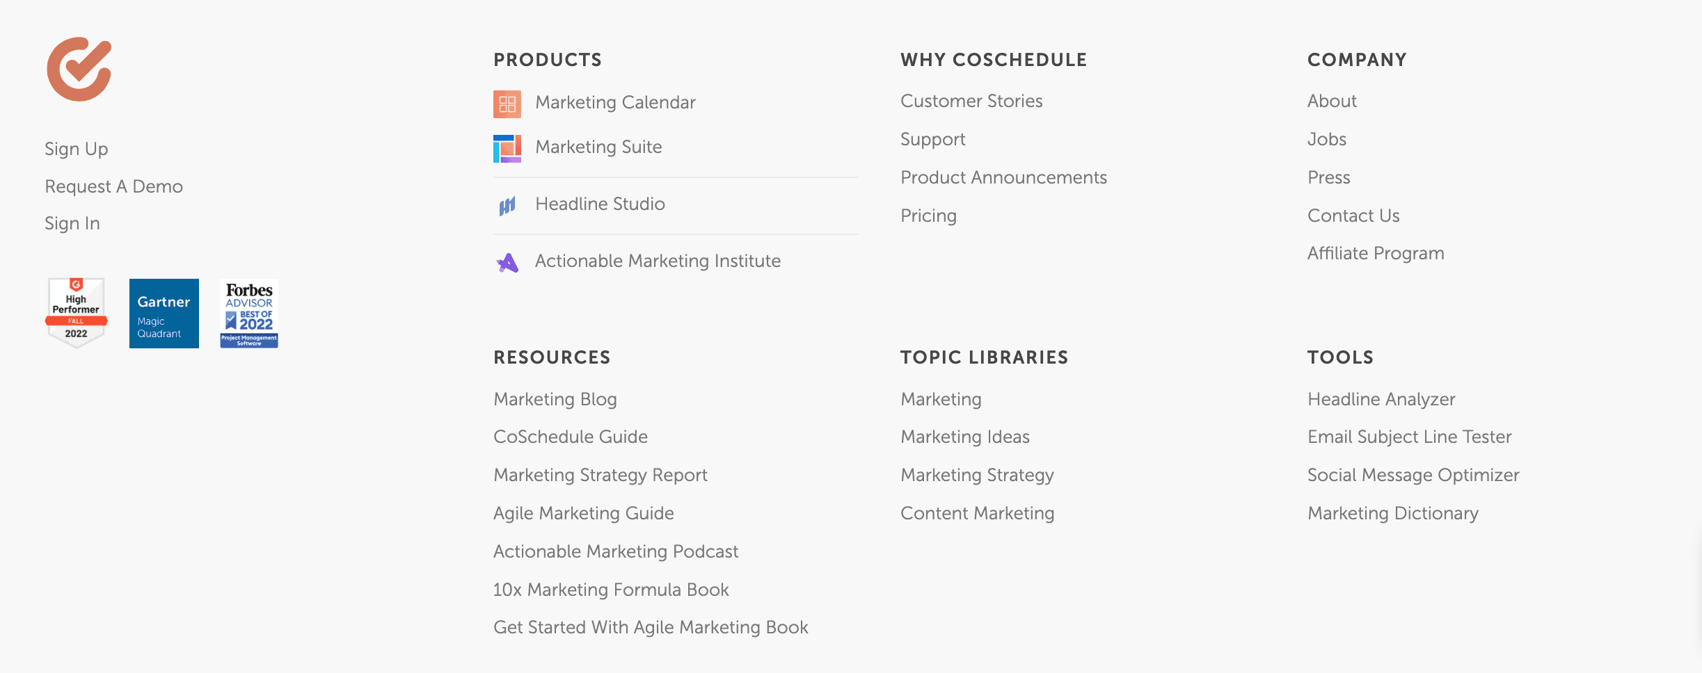This screenshot has width=1702, height=673.
Task: Open the Sign In link
Action: (72, 223)
